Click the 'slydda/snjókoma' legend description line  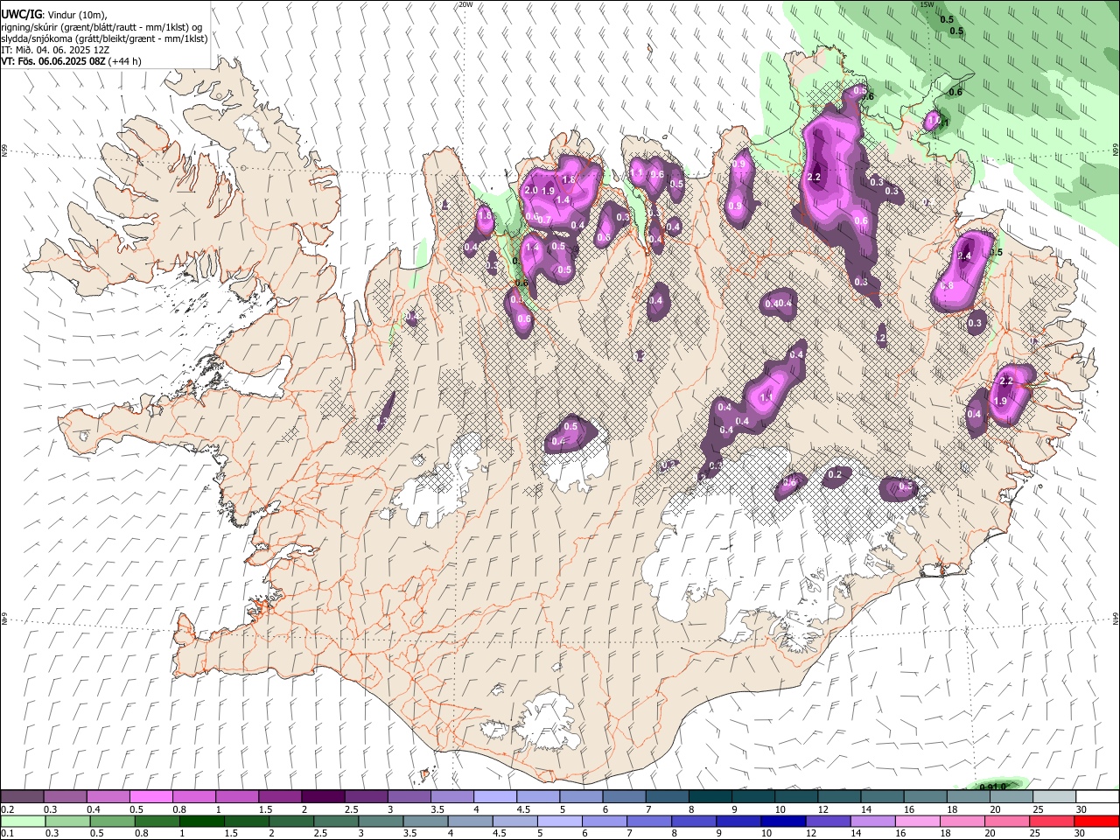[104, 38]
